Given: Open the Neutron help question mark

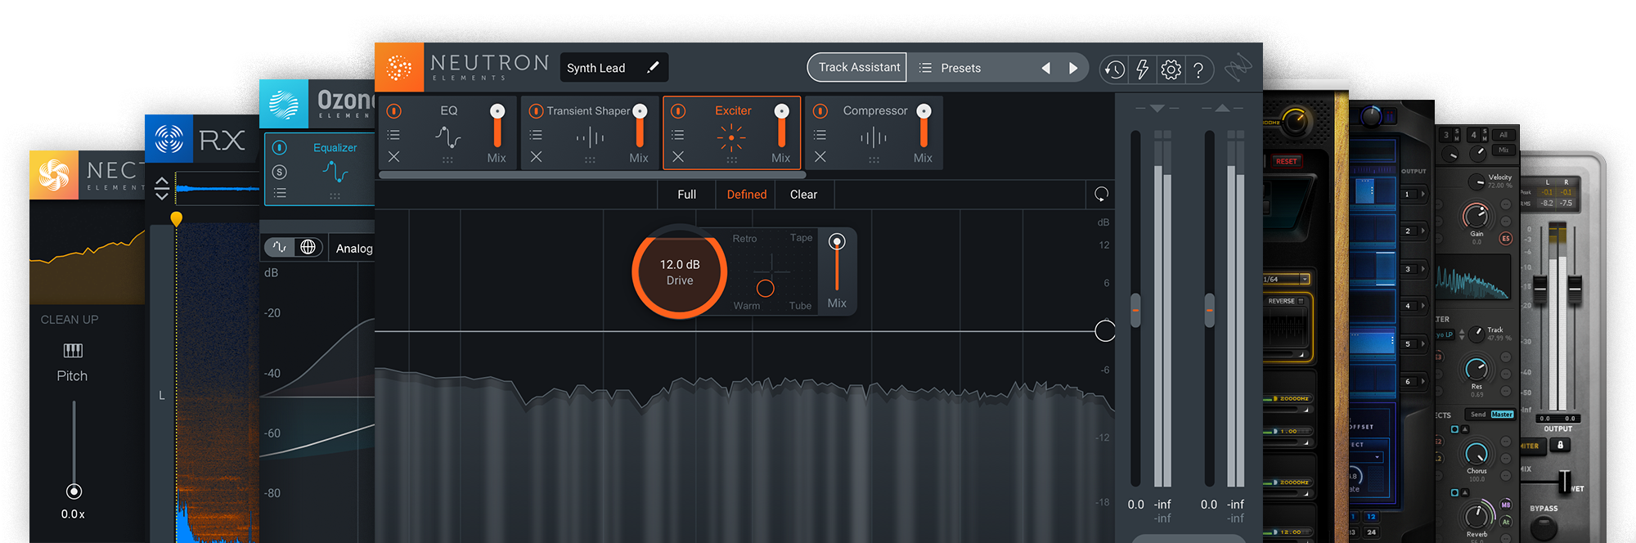Looking at the screenshot, I should click(1198, 70).
